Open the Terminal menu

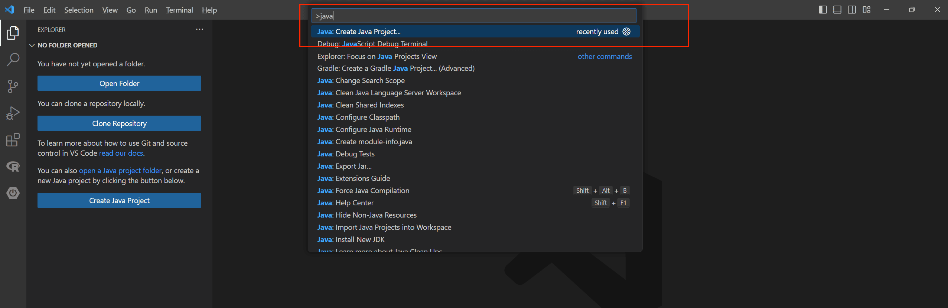tap(179, 10)
